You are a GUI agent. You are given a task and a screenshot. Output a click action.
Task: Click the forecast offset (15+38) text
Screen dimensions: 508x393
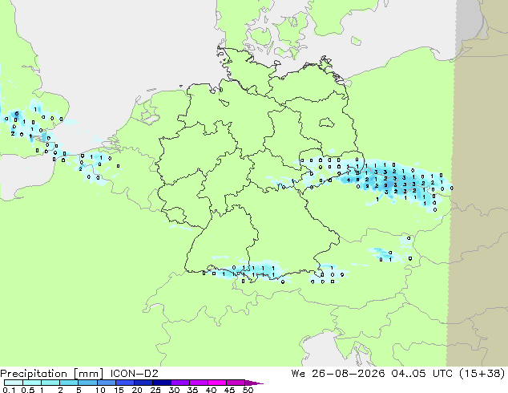coord(482,374)
